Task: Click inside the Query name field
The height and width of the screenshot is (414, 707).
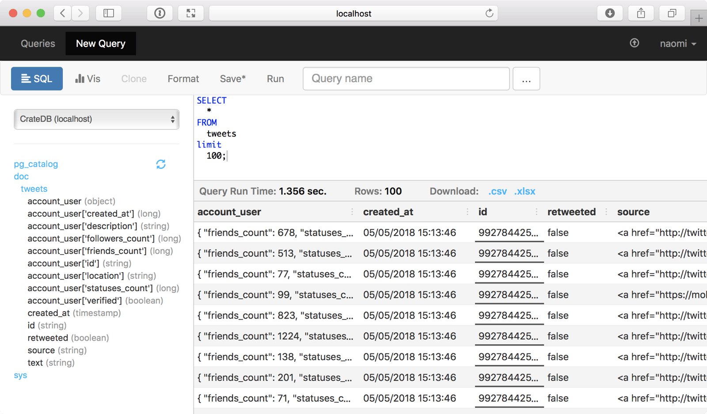Action: 406,78
